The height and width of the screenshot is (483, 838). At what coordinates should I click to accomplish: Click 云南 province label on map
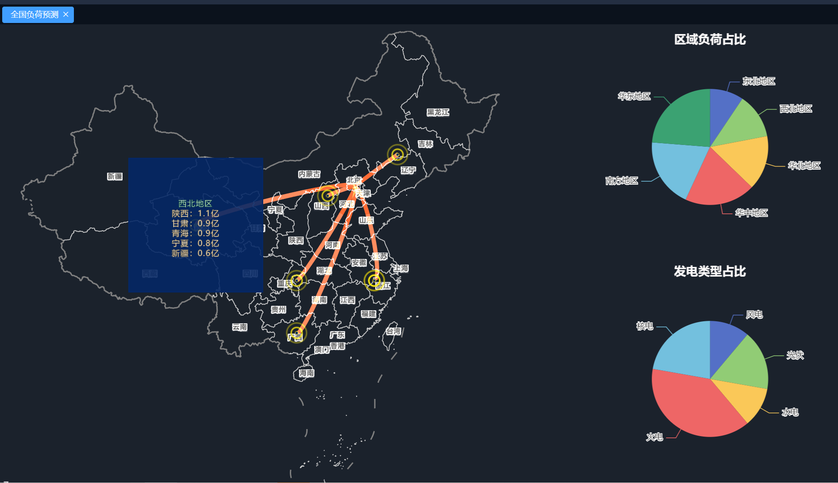(240, 327)
